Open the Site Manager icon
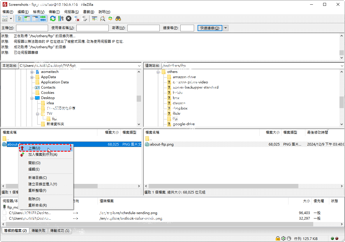The width and height of the screenshot is (345, 242). click(5, 19)
